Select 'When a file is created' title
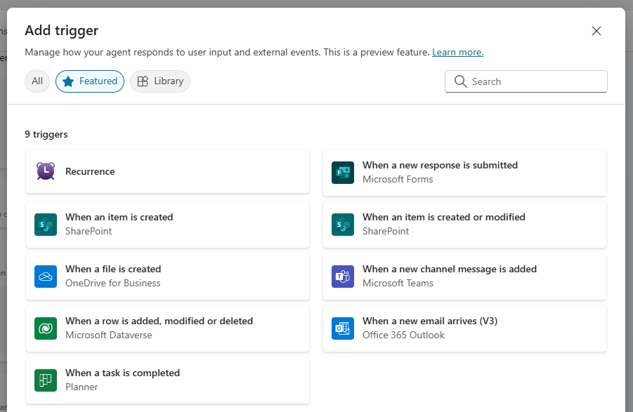The height and width of the screenshot is (412, 633). tap(113, 270)
